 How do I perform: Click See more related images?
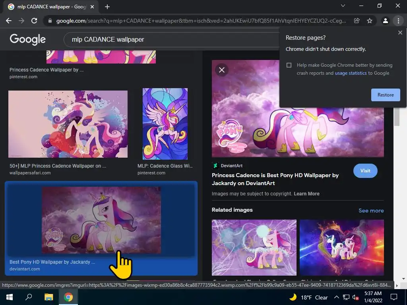[371, 210]
